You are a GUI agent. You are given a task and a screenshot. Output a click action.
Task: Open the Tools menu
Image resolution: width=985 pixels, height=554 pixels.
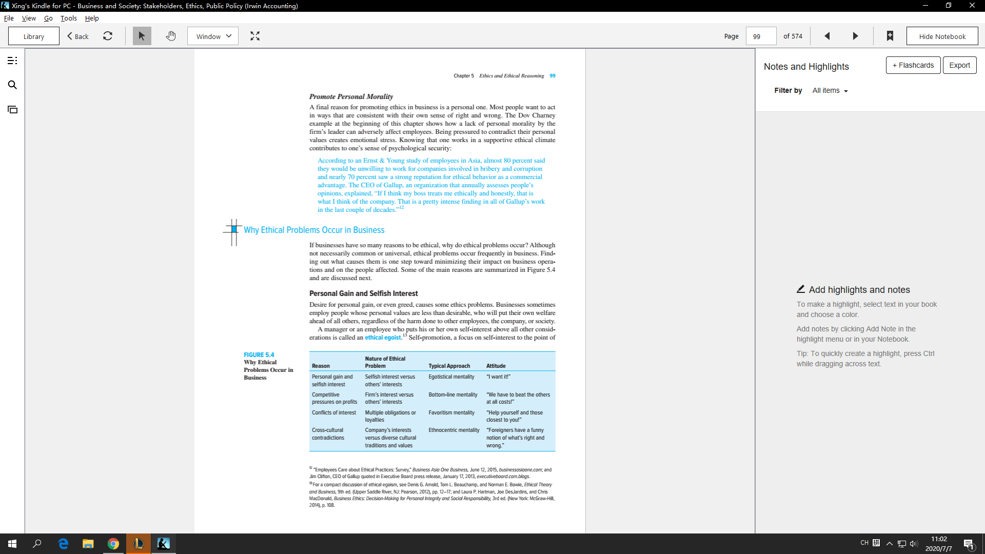click(69, 18)
